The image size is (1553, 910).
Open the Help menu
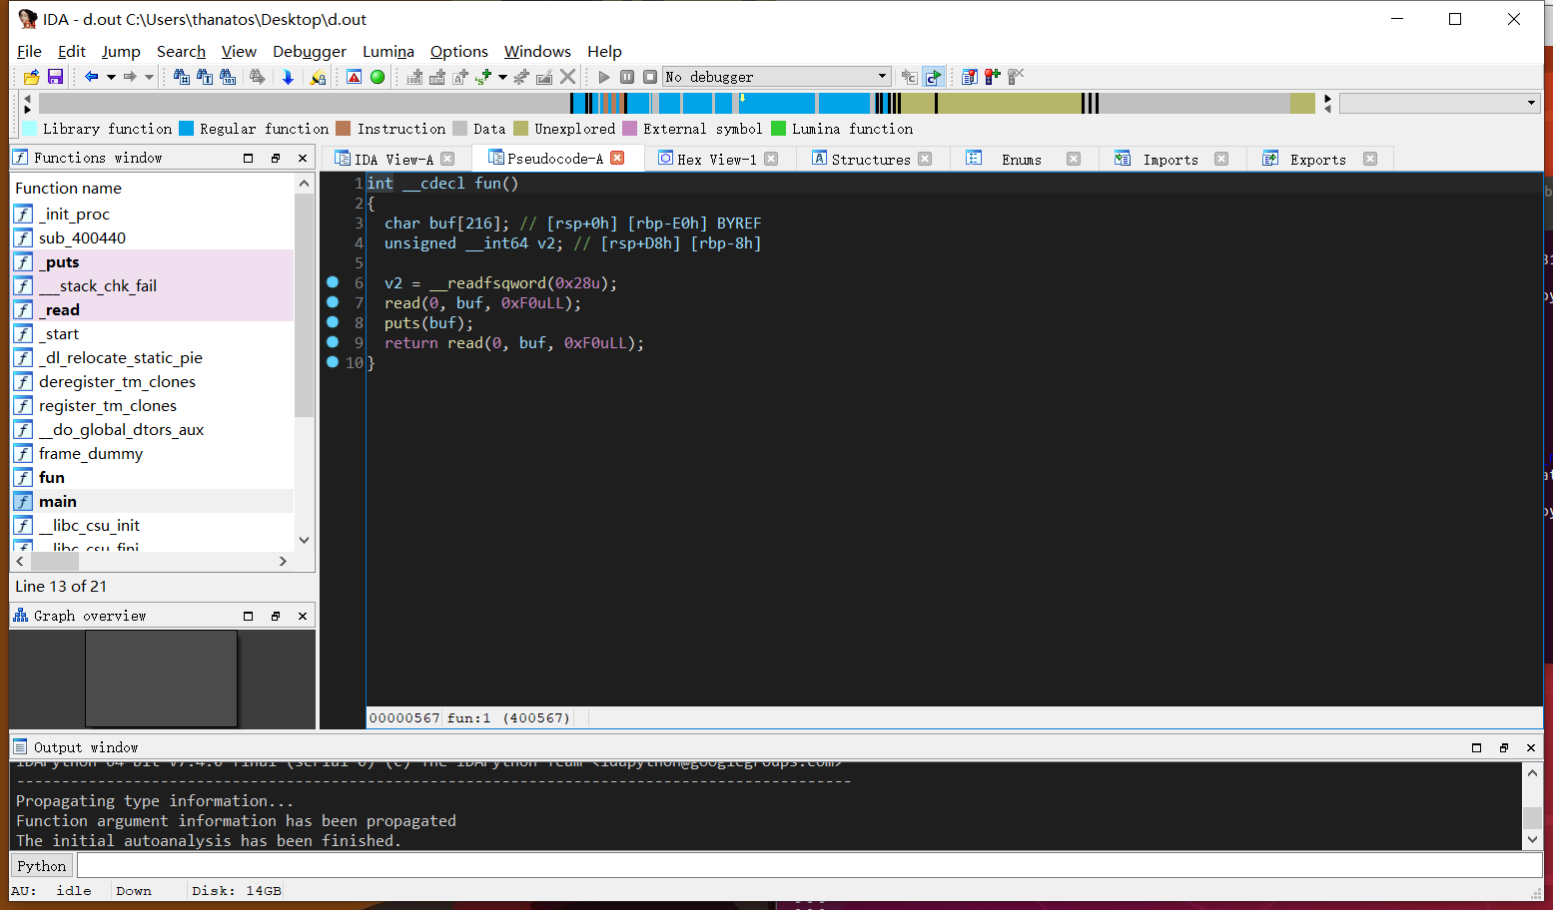(x=604, y=51)
